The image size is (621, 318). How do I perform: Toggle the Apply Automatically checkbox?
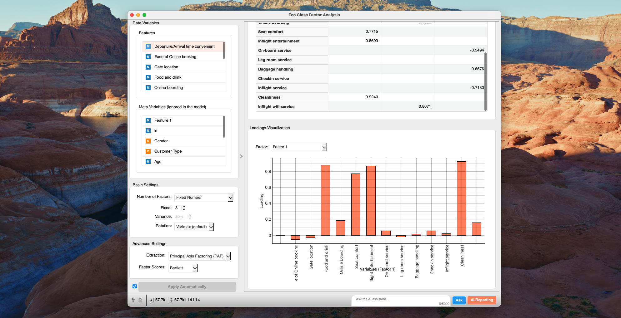pos(135,286)
